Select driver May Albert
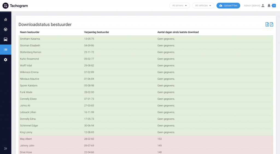 click(x=26, y=139)
